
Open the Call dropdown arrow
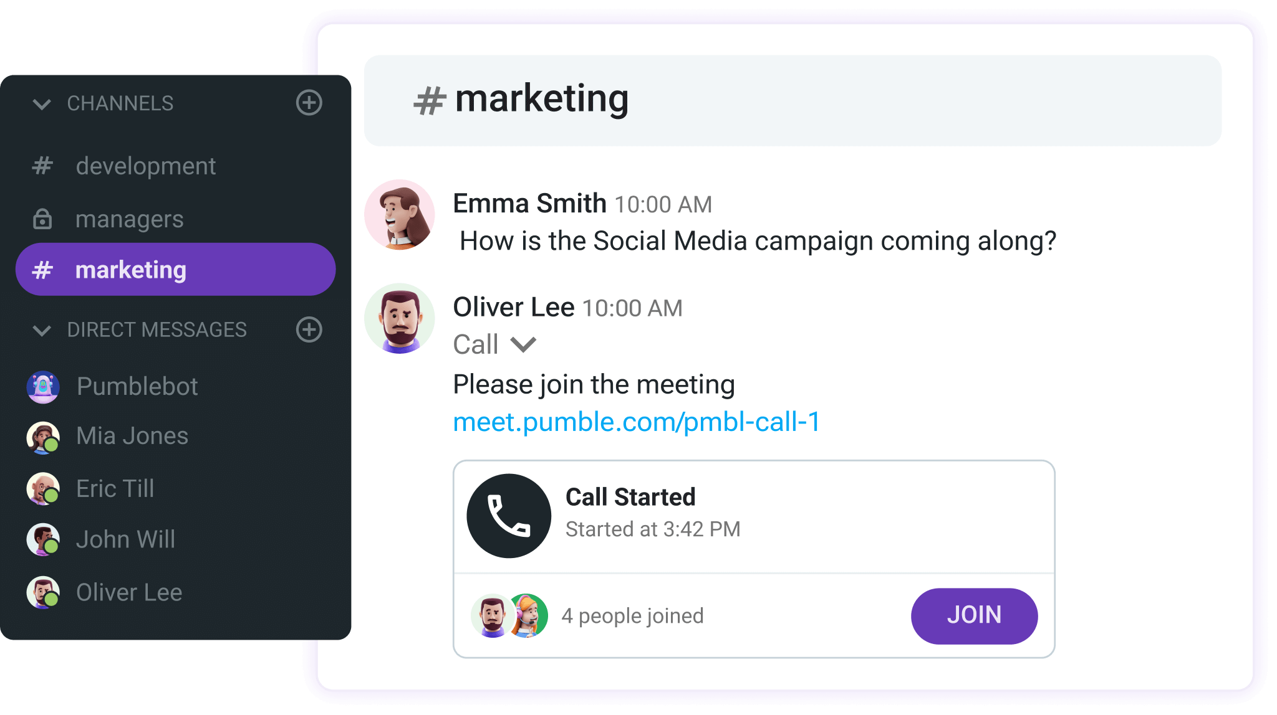tap(524, 344)
